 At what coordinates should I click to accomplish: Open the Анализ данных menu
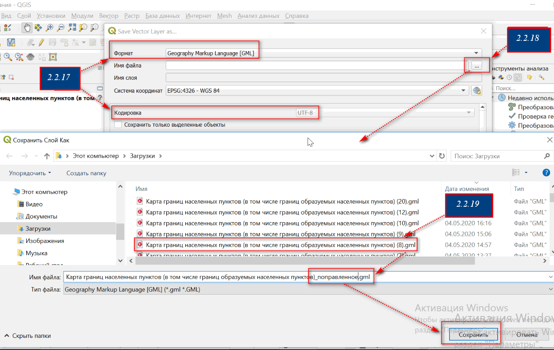258,16
